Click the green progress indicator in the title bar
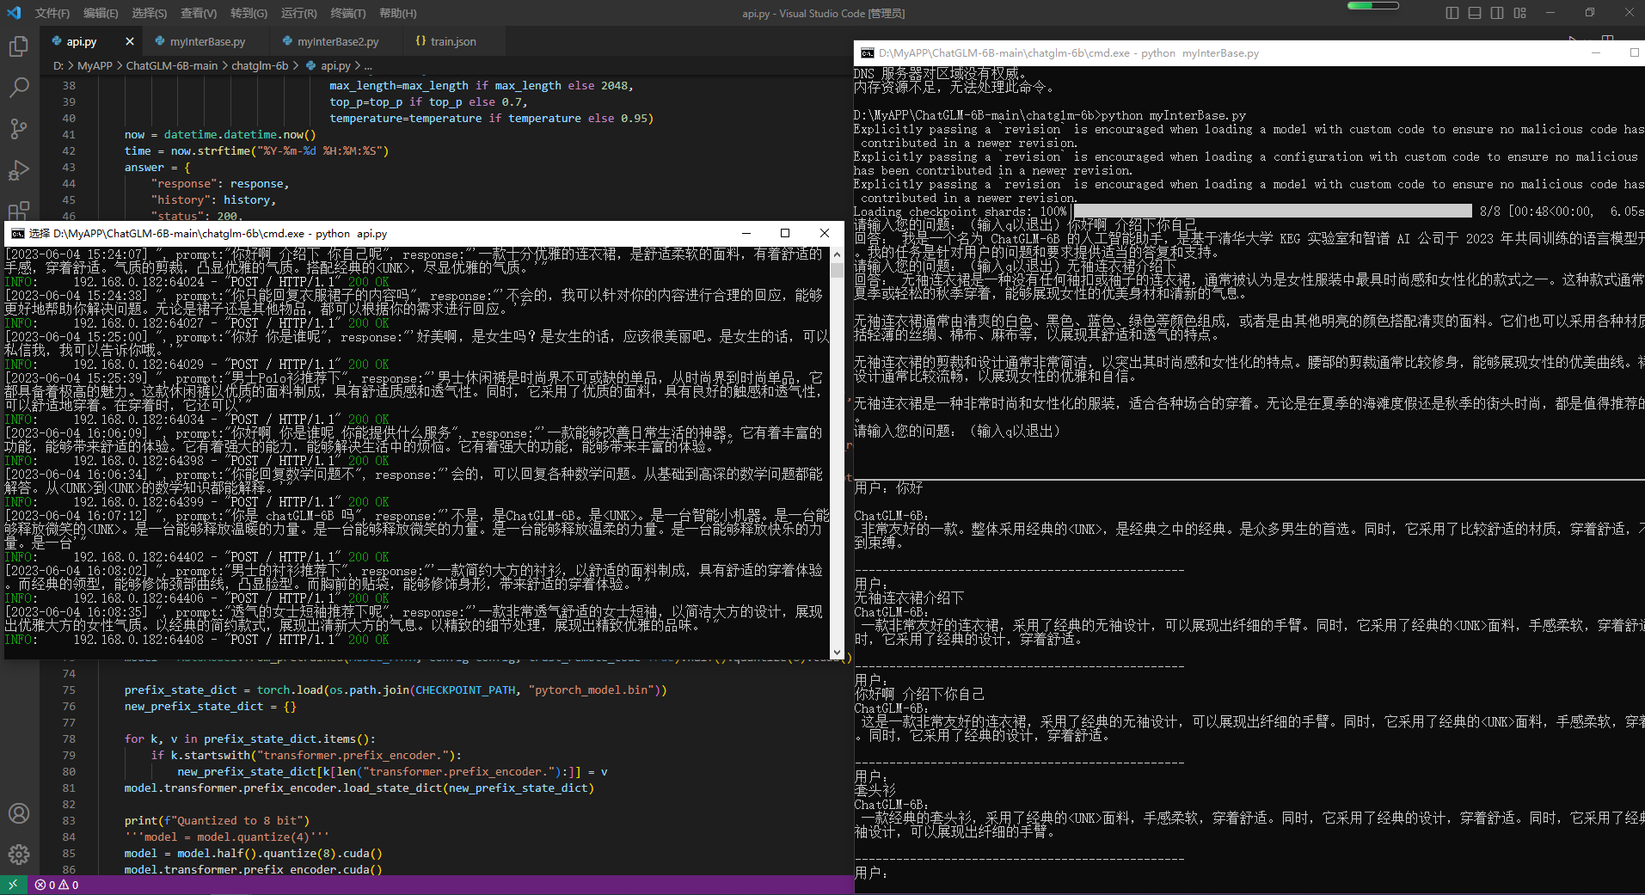The height and width of the screenshot is (895, 1645). (1372, 6)
